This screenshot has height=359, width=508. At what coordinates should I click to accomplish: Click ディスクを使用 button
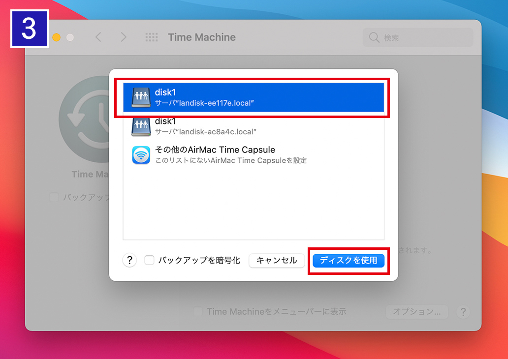pos(349,260)
